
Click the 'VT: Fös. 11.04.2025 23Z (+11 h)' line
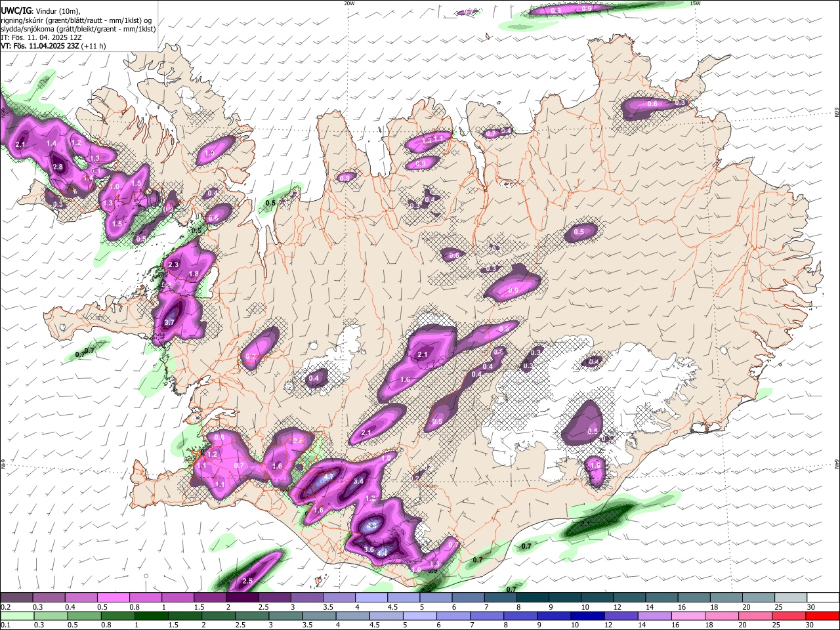[x=53, y=46]
